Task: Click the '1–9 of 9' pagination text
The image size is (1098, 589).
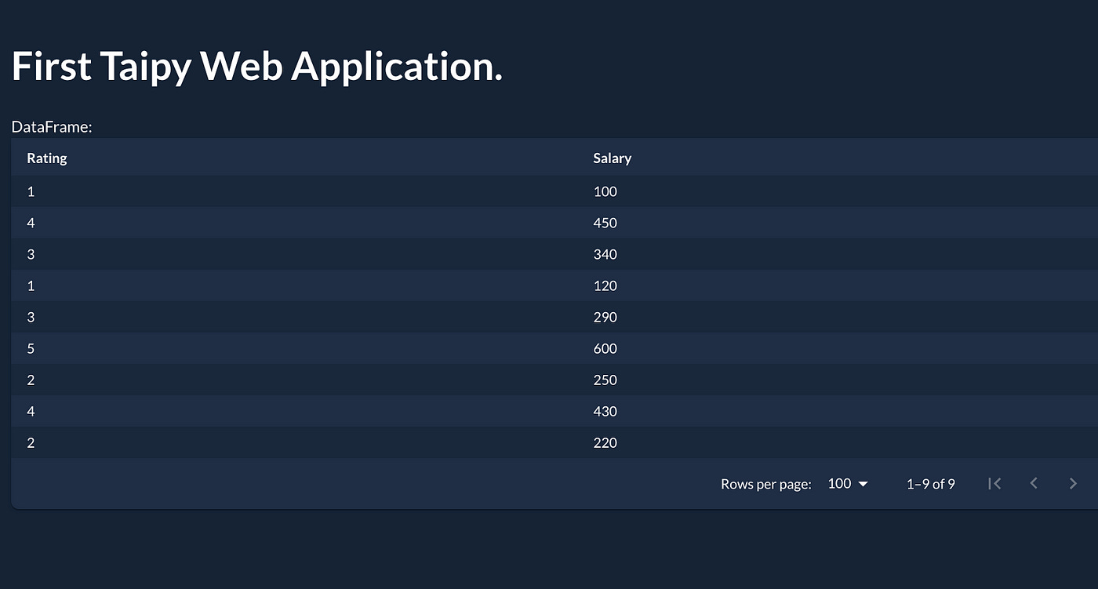Action: click(x=931, y=484)
